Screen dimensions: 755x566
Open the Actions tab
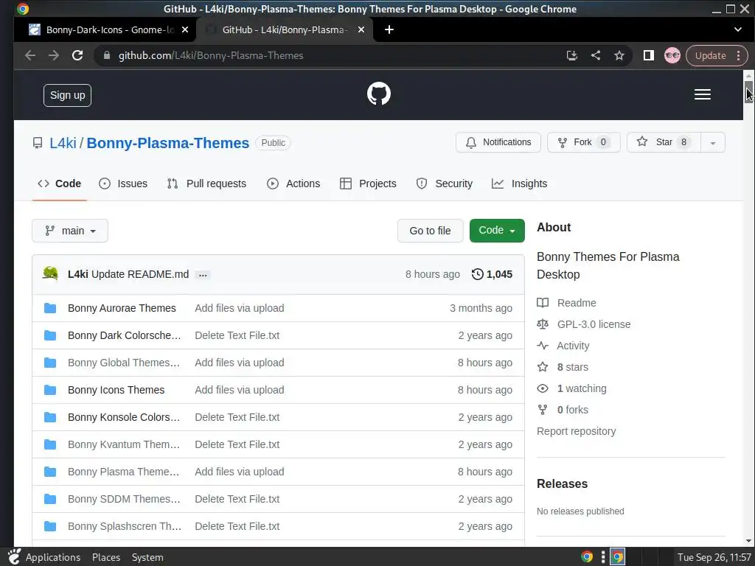(x=293, y=184)
